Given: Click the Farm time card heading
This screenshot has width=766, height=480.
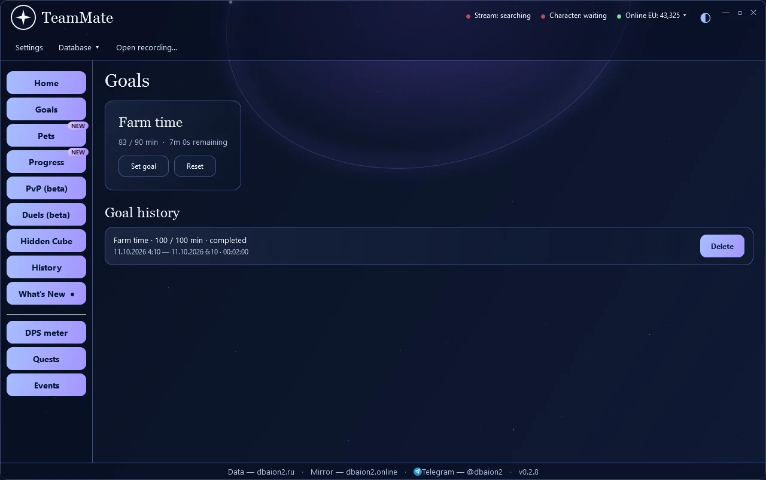Looking at the screenshot, I should pyautogui.click(x=150, y=122).
